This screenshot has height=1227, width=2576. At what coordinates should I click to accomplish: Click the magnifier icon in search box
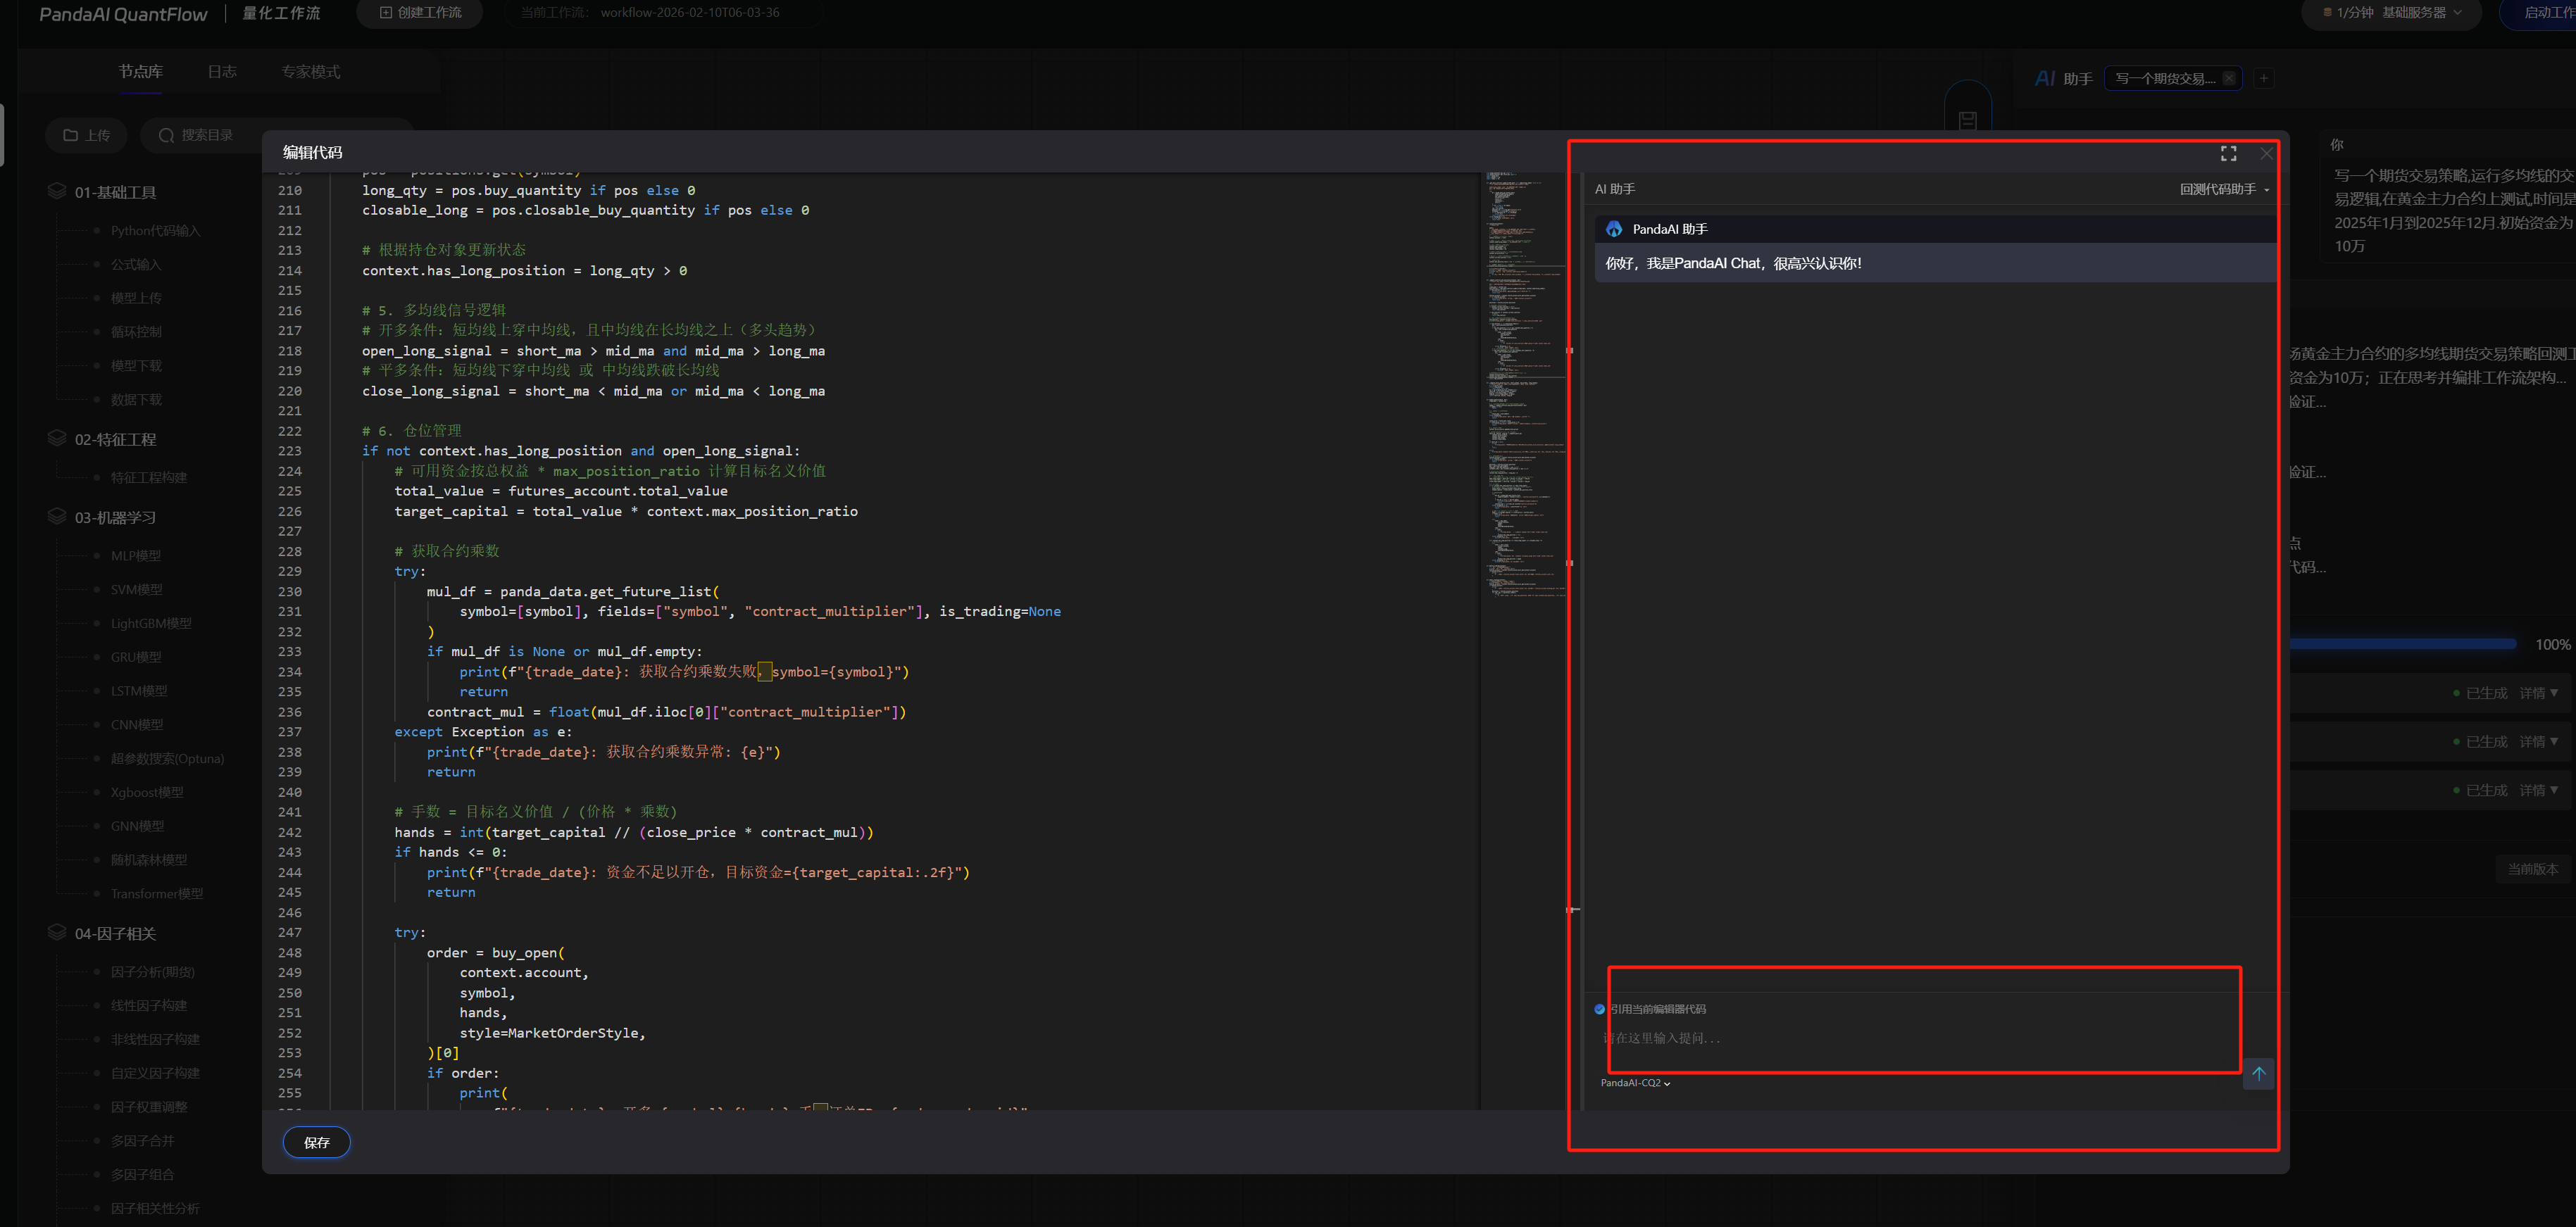[166, 135]
